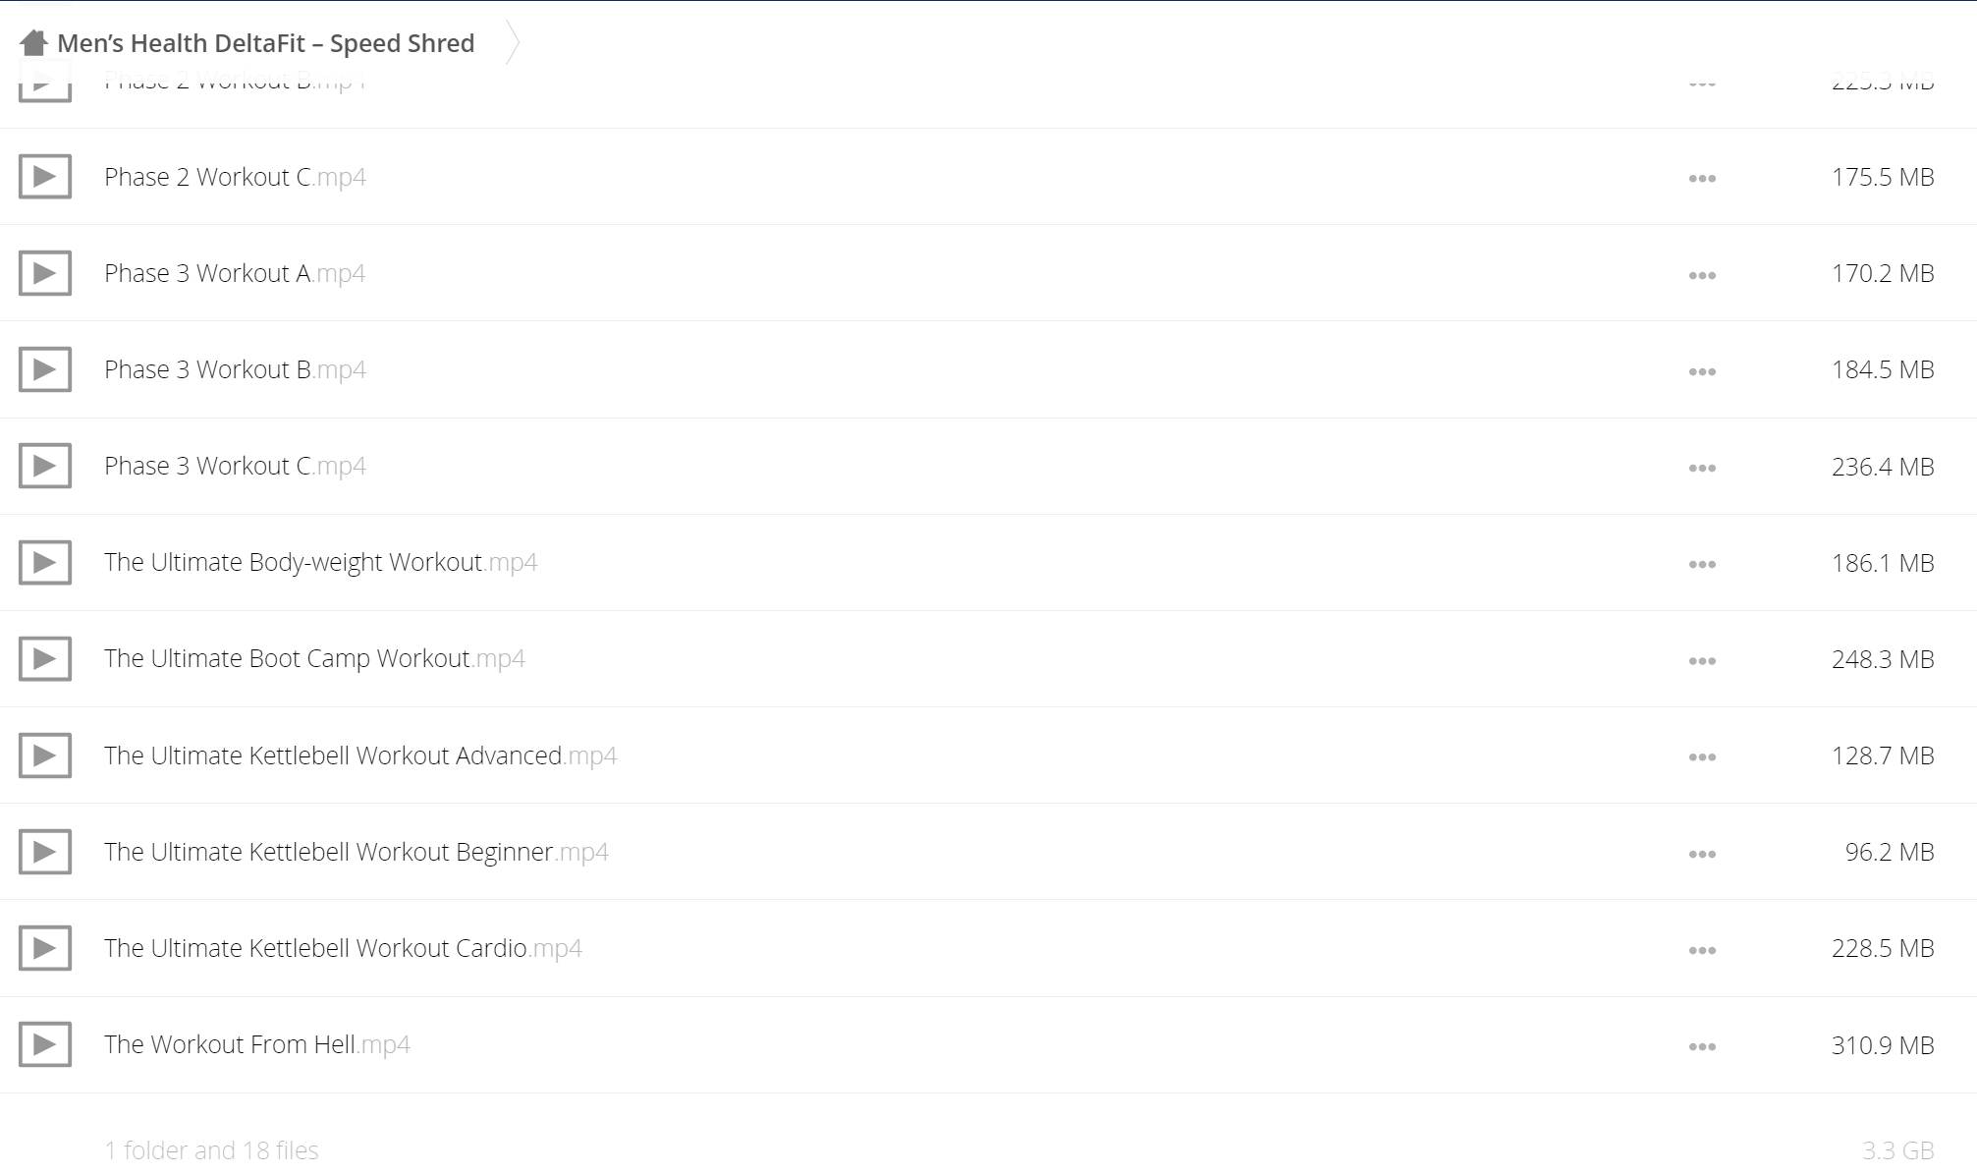Select The Ultimate Boot Camp Workout.mp4 name
The width and height of the screenshot is (1977, 1175).
point(314,658)
